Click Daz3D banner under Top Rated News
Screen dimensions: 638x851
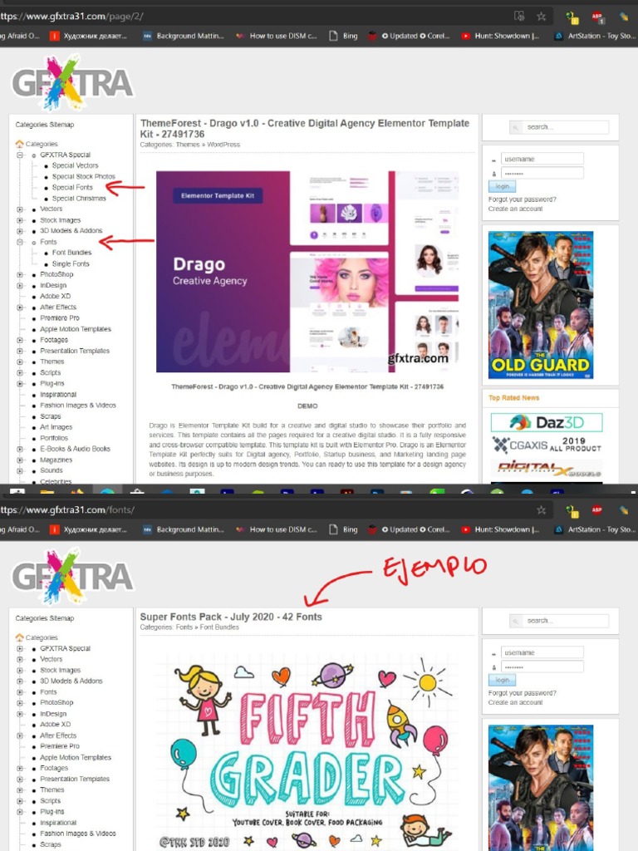point(547,422)
